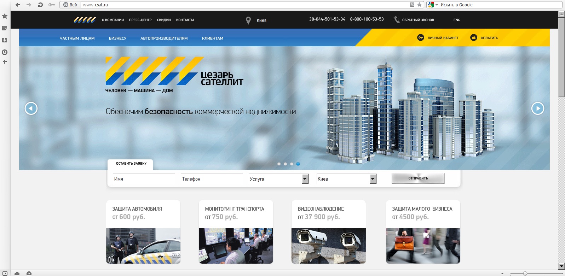Open downloads panel icon in sidebar
565x276 pixels.
click(5, 40)
